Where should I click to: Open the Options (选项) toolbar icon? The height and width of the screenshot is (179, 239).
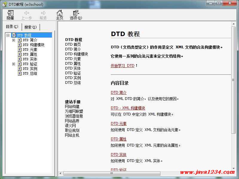pyautogui.click(x=76, y=13)
